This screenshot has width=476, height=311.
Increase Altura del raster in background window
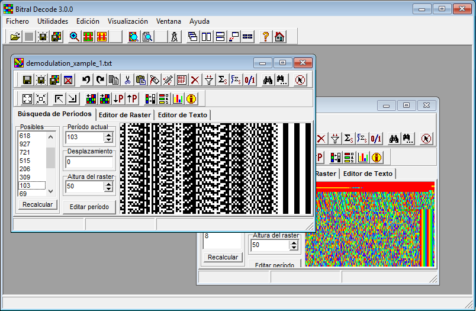point(294,243)
